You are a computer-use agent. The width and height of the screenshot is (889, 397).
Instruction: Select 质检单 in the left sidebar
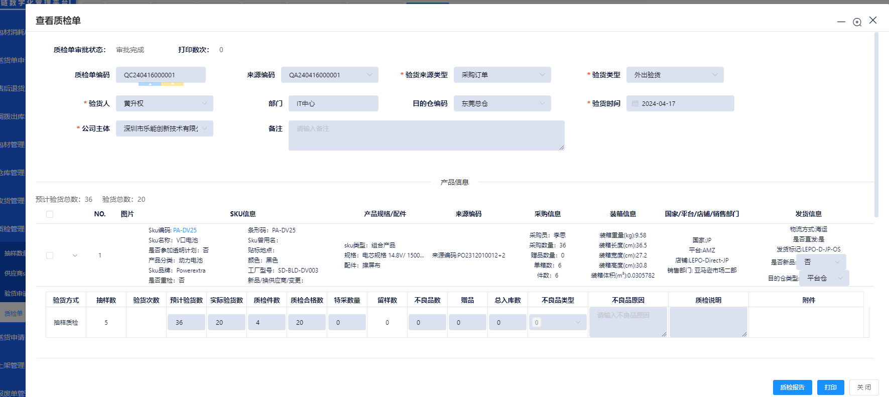tap(14, 314)
